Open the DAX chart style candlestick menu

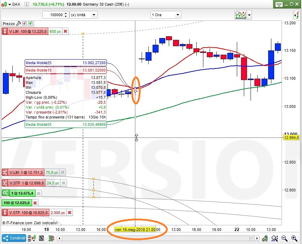6,4
